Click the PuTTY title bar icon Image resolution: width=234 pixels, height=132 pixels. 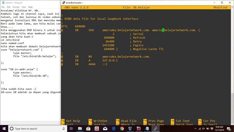(64, 3)
